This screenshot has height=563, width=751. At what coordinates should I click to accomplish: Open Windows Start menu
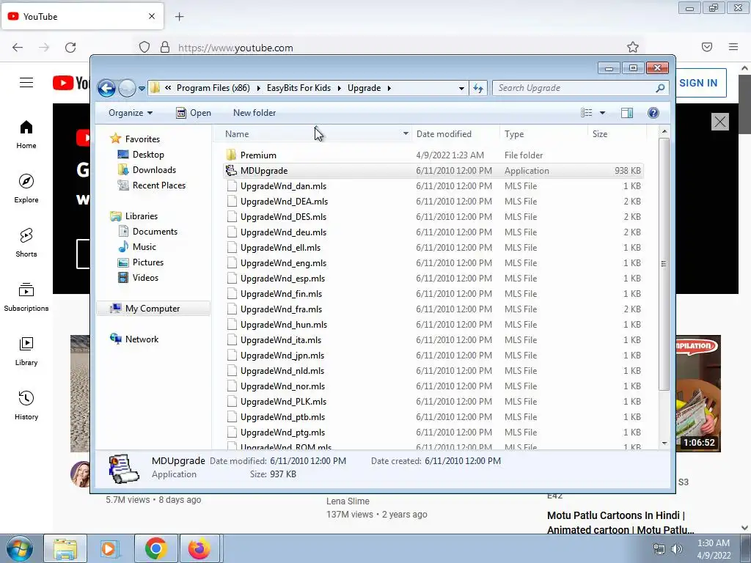[19, 548]
